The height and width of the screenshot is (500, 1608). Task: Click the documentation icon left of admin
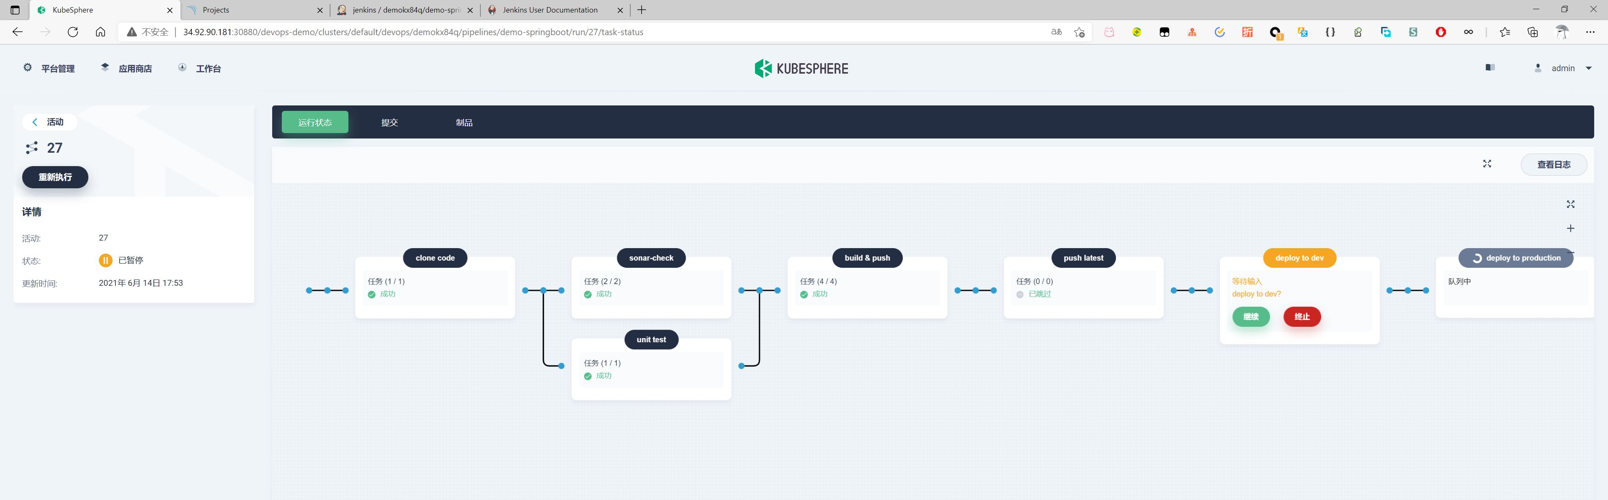(x=1490, y=67)
